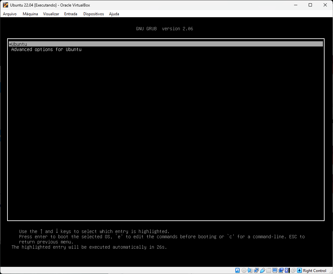This screenshot has height=274, width=333.
Task: Open the USB devices status icon
Action: tap(263, 270)
